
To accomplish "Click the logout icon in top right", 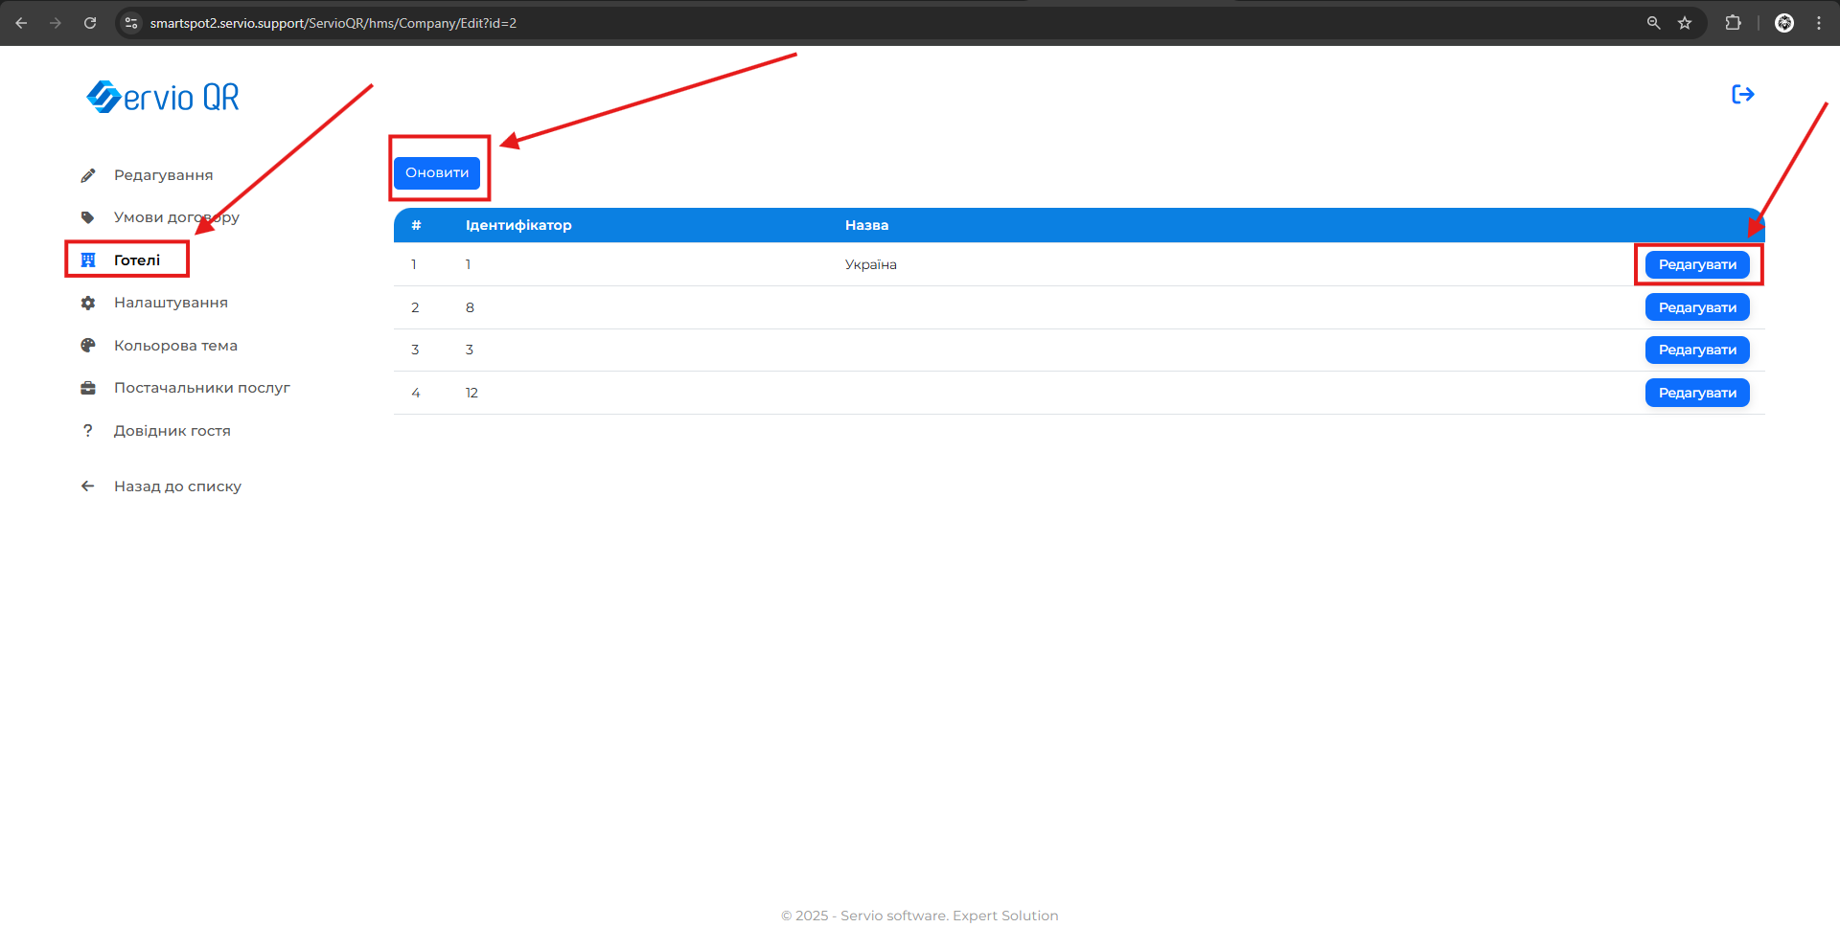I will 1742,94.
